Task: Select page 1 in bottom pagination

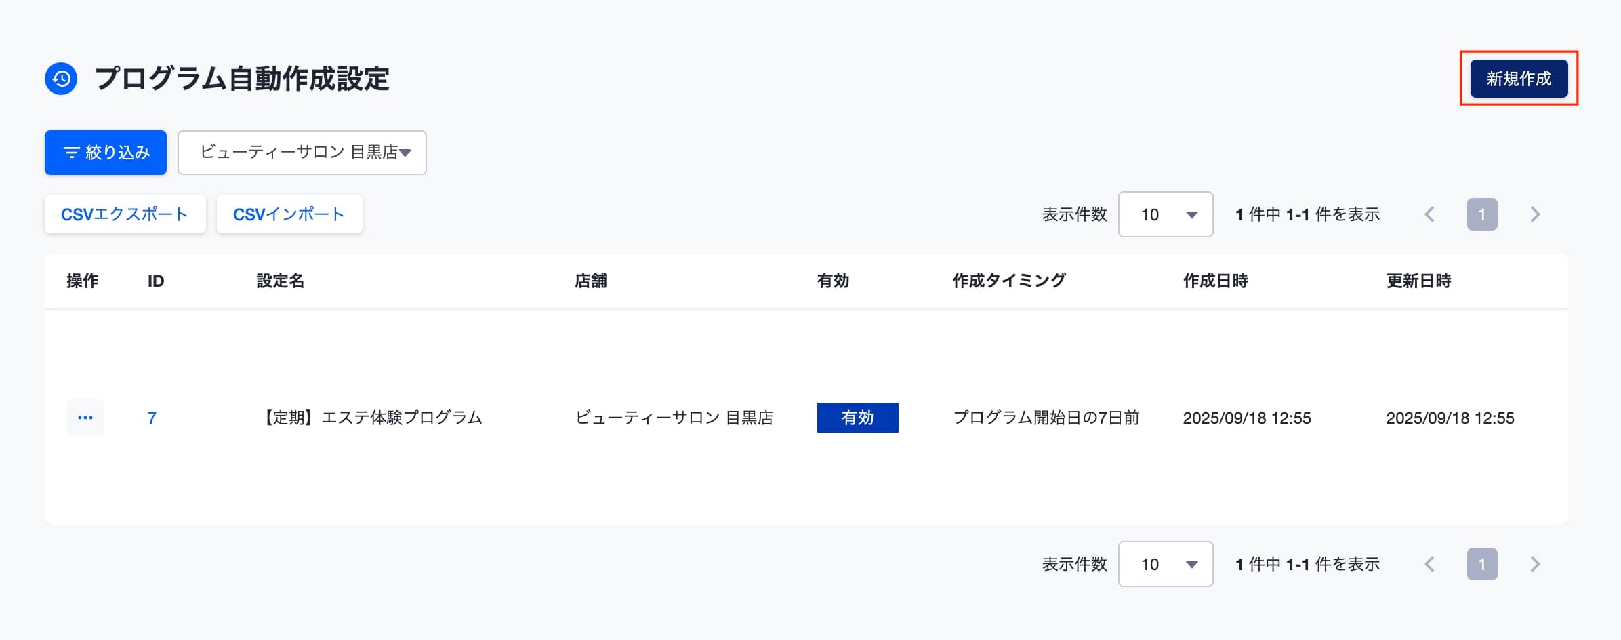Action: click(1482, 564)
